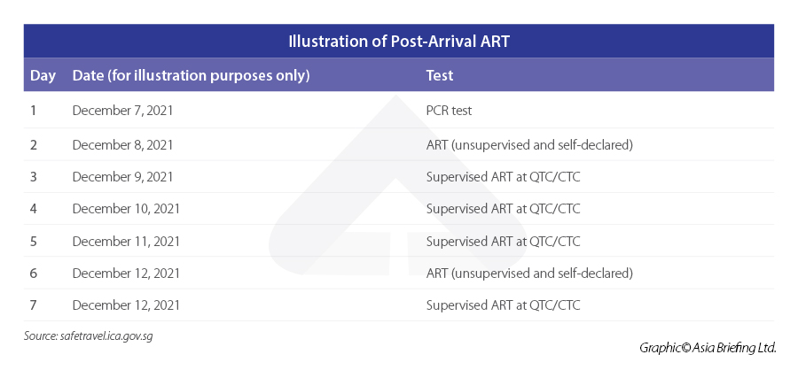Click the "Illustration of Post-Arrival ART" title
Image resolution: width=798 pixels, height=370 pixels.
pyautogui.click(x=398, y=42)
